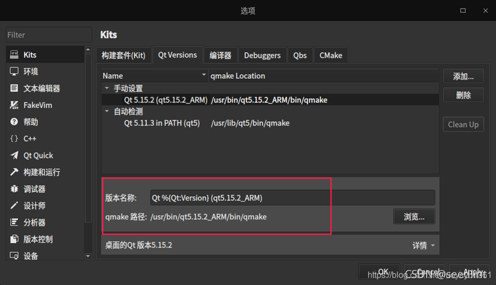Click the 版本名称 text field

click(293, 198)
